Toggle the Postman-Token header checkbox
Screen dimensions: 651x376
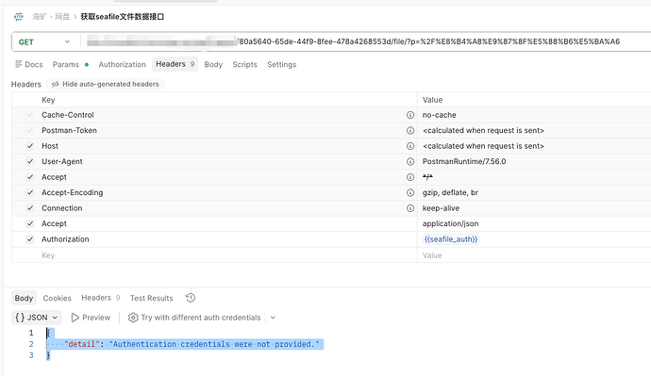pyautogui.click(x=30, y=130)
